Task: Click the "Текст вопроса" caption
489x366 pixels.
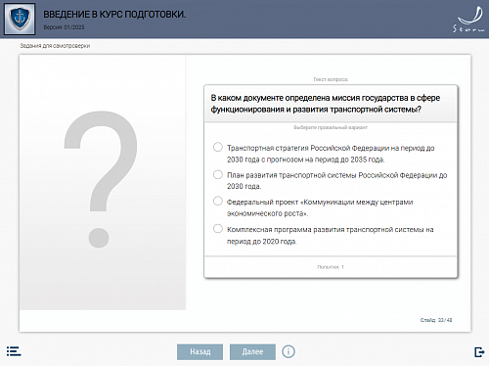Action: pyautogui.click(x=331, y=79)
